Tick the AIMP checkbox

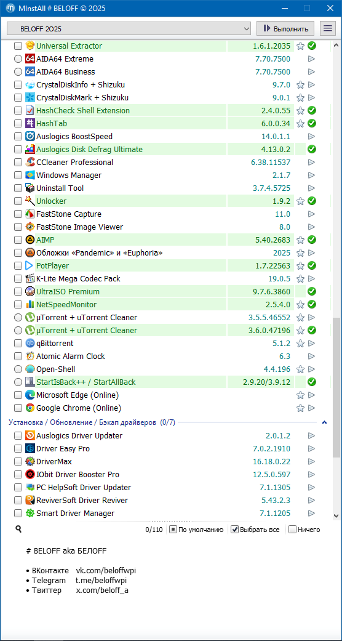[x=18, y=240]
